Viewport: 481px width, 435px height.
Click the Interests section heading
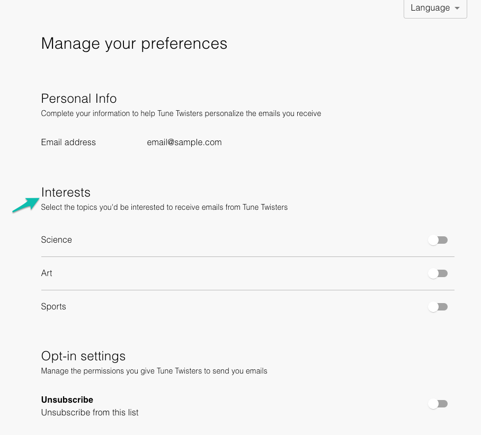tap(66, 192)
